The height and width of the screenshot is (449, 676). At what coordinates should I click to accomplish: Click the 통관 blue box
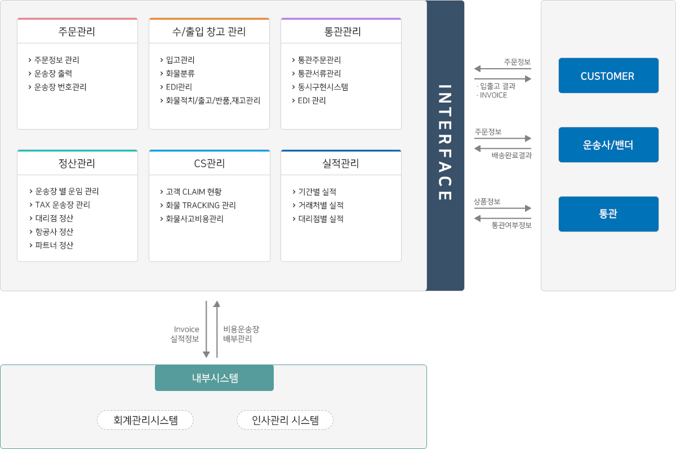[608, 214]
